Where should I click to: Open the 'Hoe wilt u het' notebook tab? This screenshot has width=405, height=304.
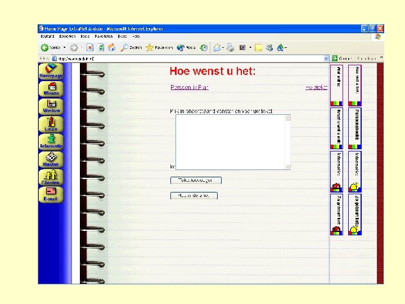354,86
